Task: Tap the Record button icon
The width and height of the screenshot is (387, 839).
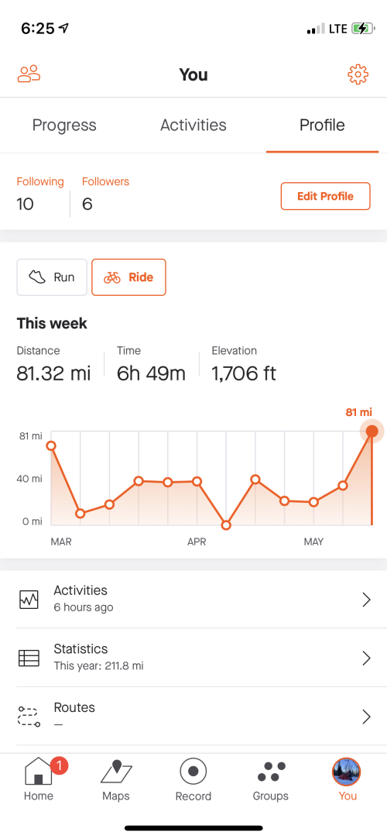Action: click(x=193, y=772)
